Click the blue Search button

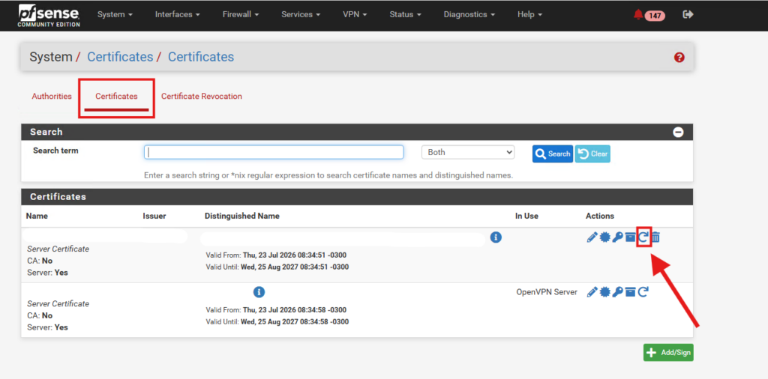(x=553, y=154)
